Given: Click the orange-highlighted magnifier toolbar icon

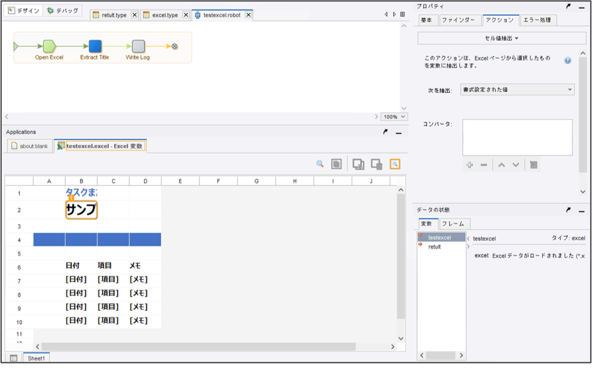Looking at the screenshot, I should (395, 164).
